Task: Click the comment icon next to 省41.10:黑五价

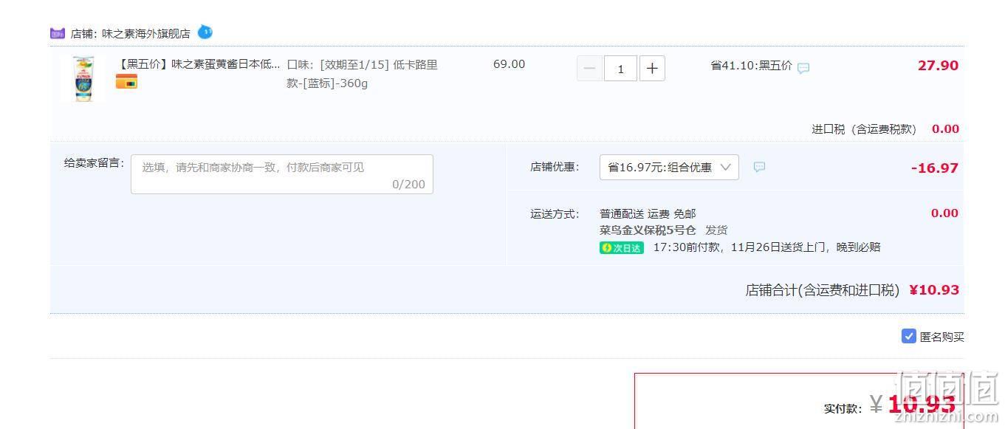Action: coord(803,68)
